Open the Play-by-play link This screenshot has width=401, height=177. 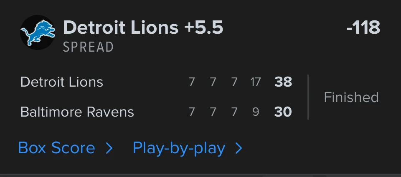pos(179,148)
